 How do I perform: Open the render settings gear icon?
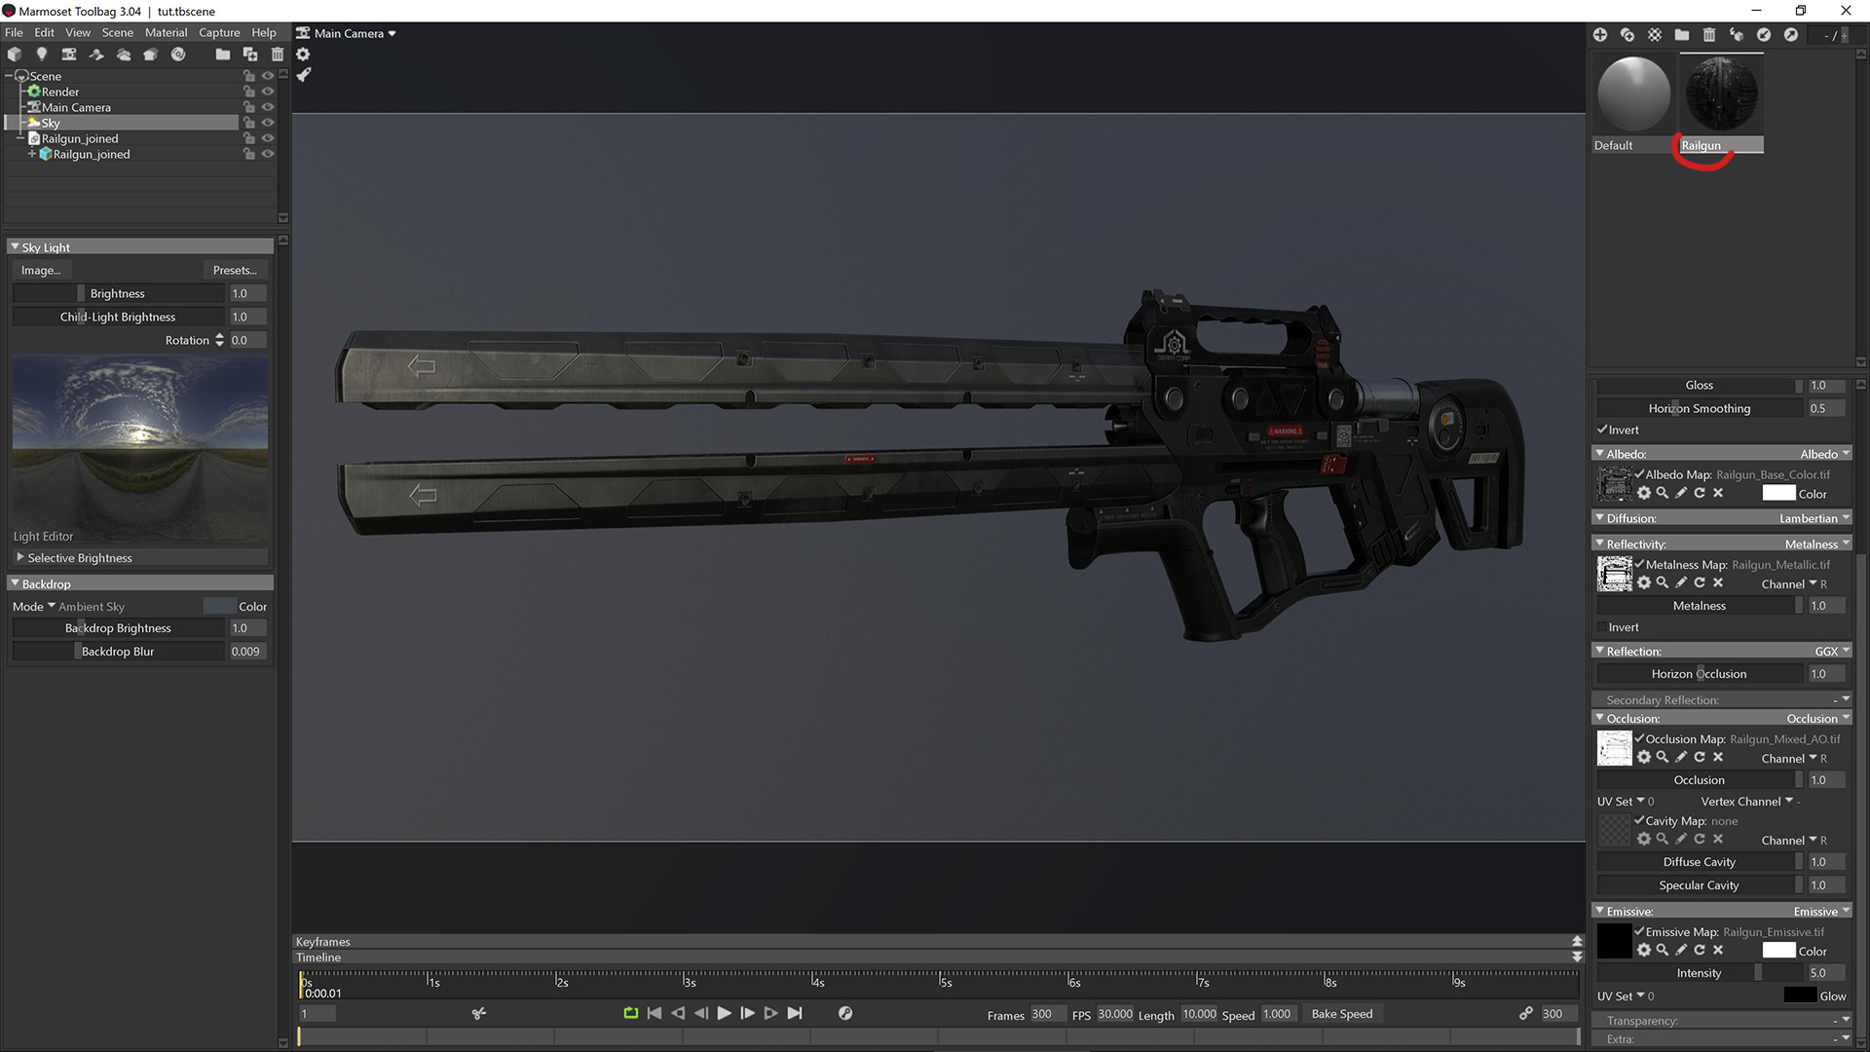click(x=304, y=55)
